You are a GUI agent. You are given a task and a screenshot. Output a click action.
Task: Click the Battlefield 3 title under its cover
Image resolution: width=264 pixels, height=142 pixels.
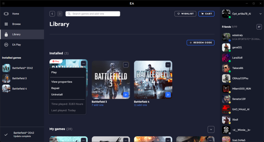pos(99,102)
